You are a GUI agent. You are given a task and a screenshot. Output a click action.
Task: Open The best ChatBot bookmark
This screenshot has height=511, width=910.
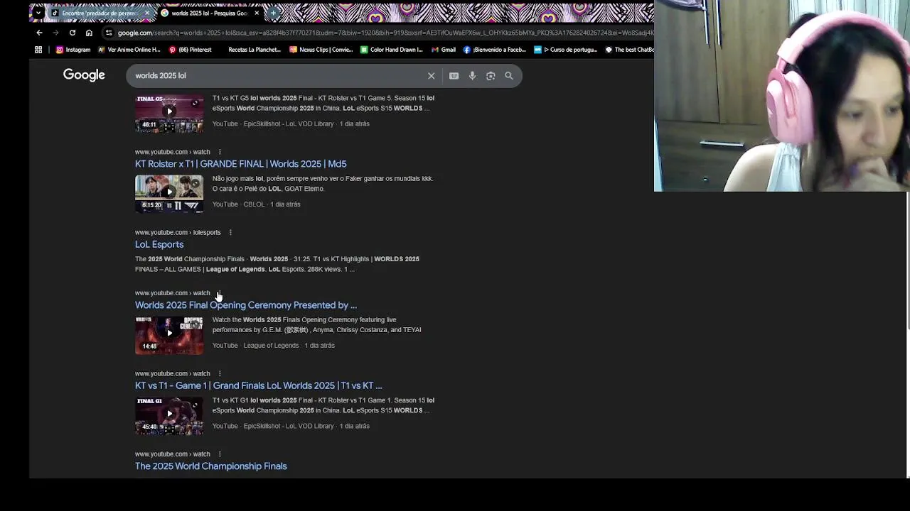click(630, 50)
